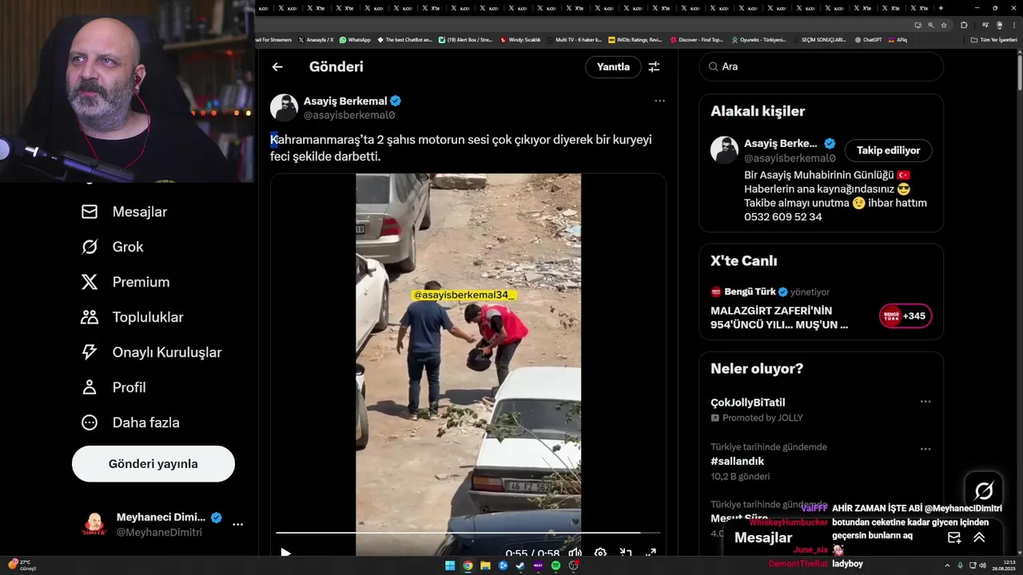Screen dimensions: 1023x575
Task: Open the browser extensions puzzle icon
Action: coord(964,25)
